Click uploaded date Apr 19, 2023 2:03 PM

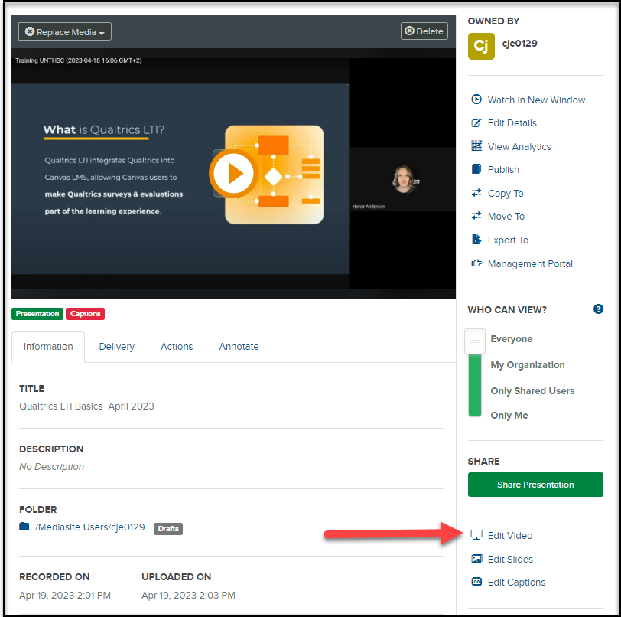[x=188, y=596]
